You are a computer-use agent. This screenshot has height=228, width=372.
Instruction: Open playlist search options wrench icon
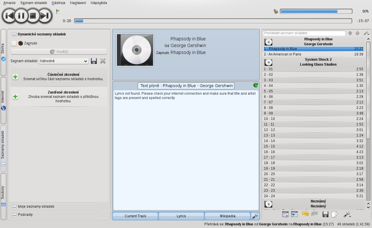pyautogui.click(x=366, y=33)
